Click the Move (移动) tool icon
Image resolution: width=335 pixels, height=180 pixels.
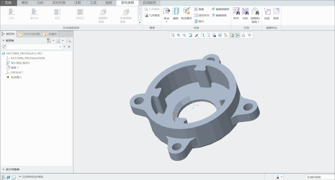(x=167, y=12)
